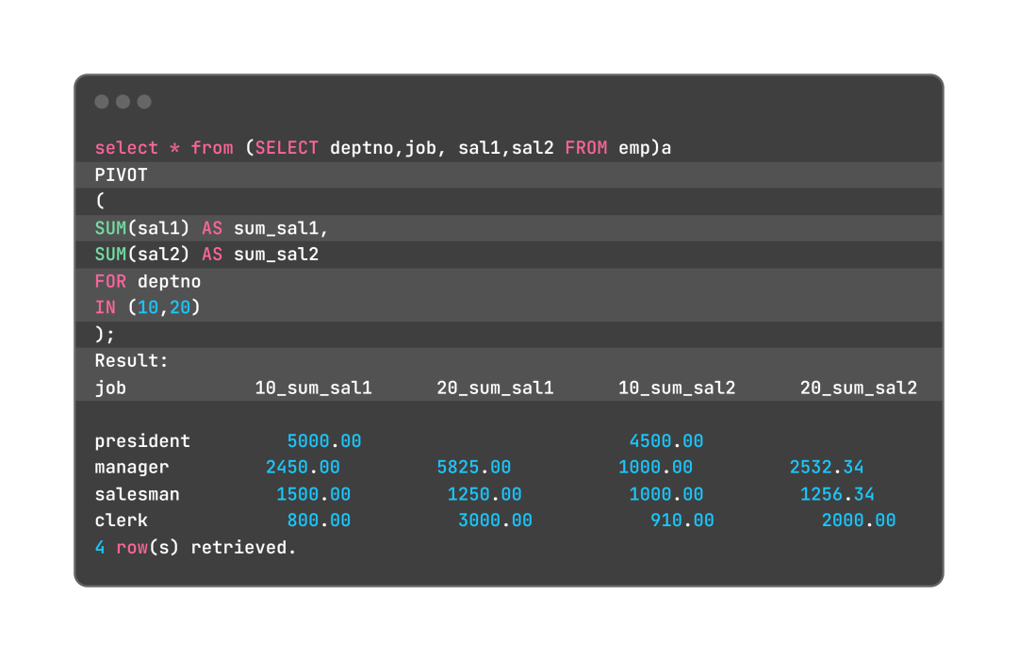The height and width of the screenshot is (661, 1018).
Task: Click the value '5000.00' in president row
Action: point(324,441)
